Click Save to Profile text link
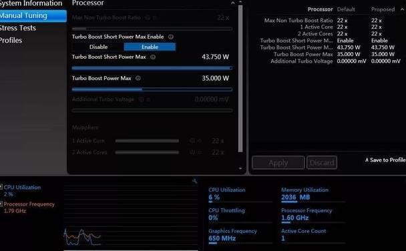The image size is (406, 251). tap(387, 160)
